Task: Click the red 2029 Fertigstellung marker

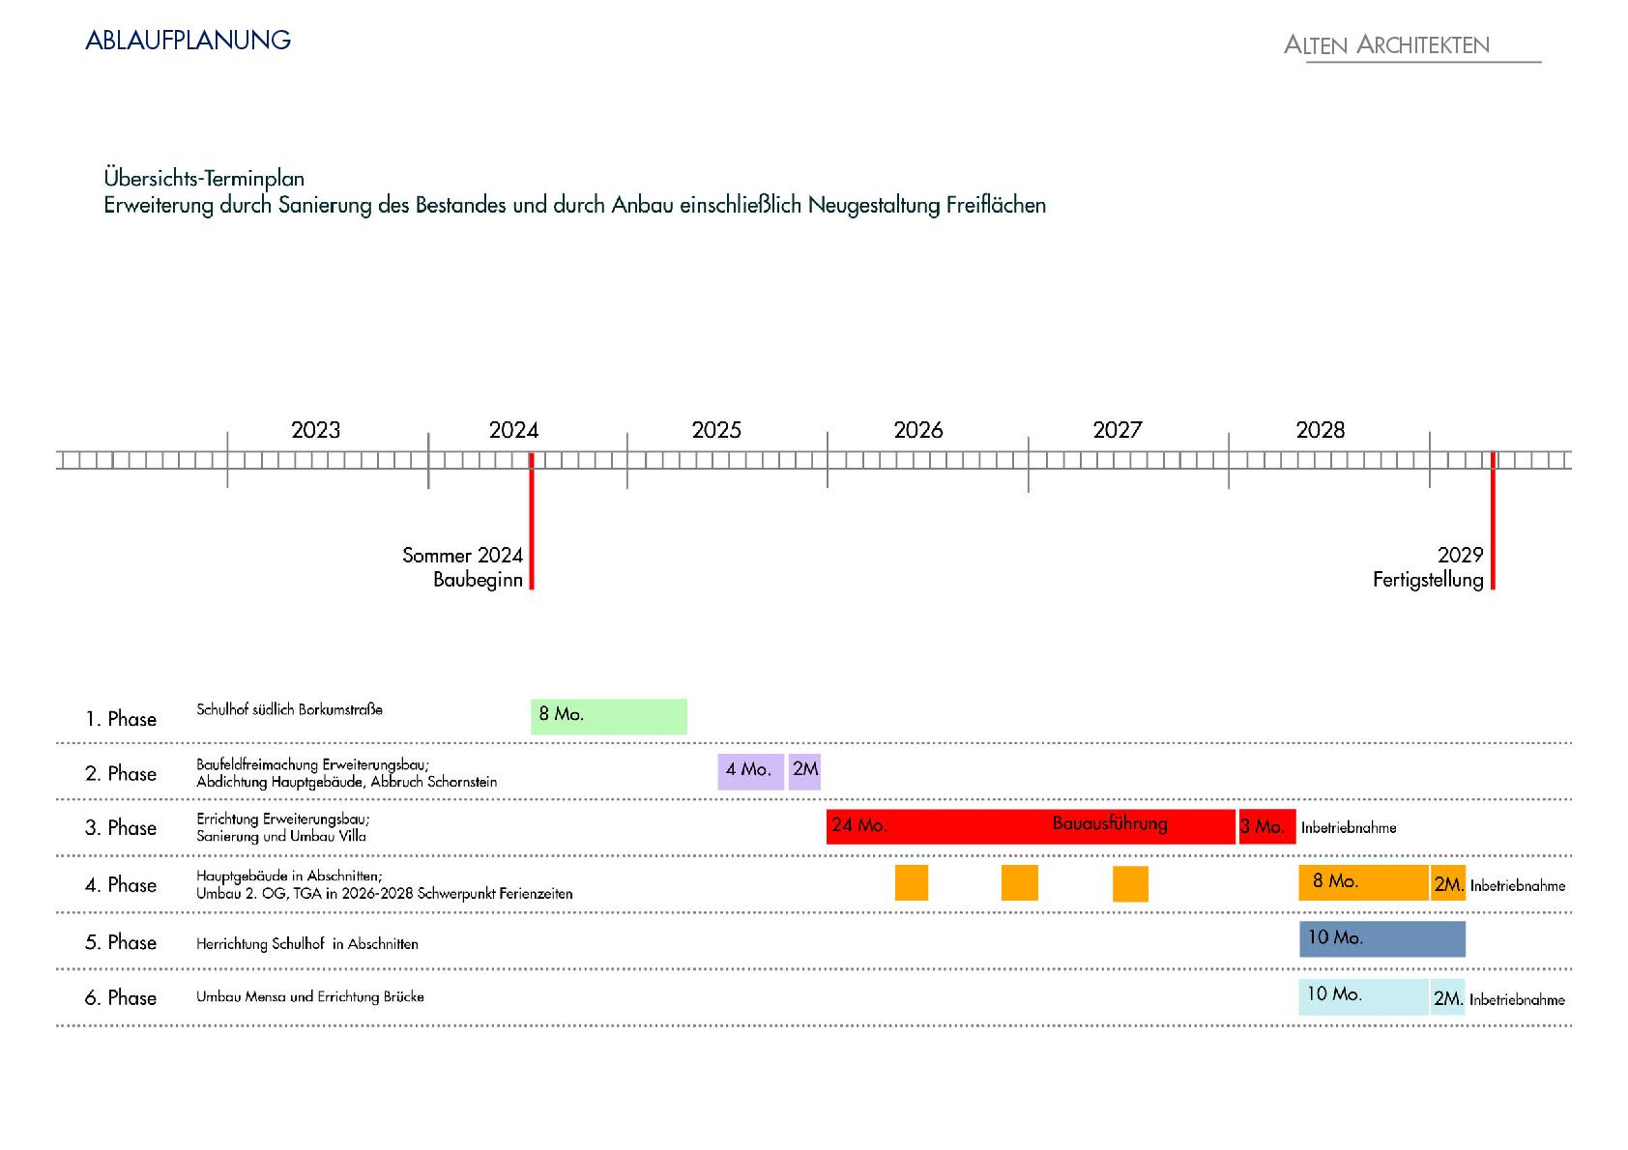Action: tap(1493, 522)
